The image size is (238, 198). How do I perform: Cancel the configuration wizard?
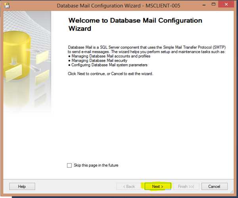[x=214, y=186]
